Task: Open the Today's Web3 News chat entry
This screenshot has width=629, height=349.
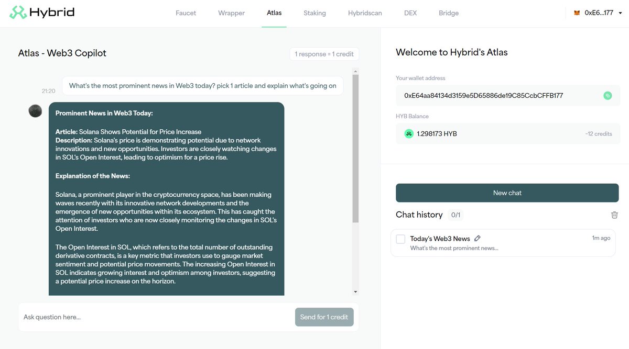Action: tap(503, 243)
